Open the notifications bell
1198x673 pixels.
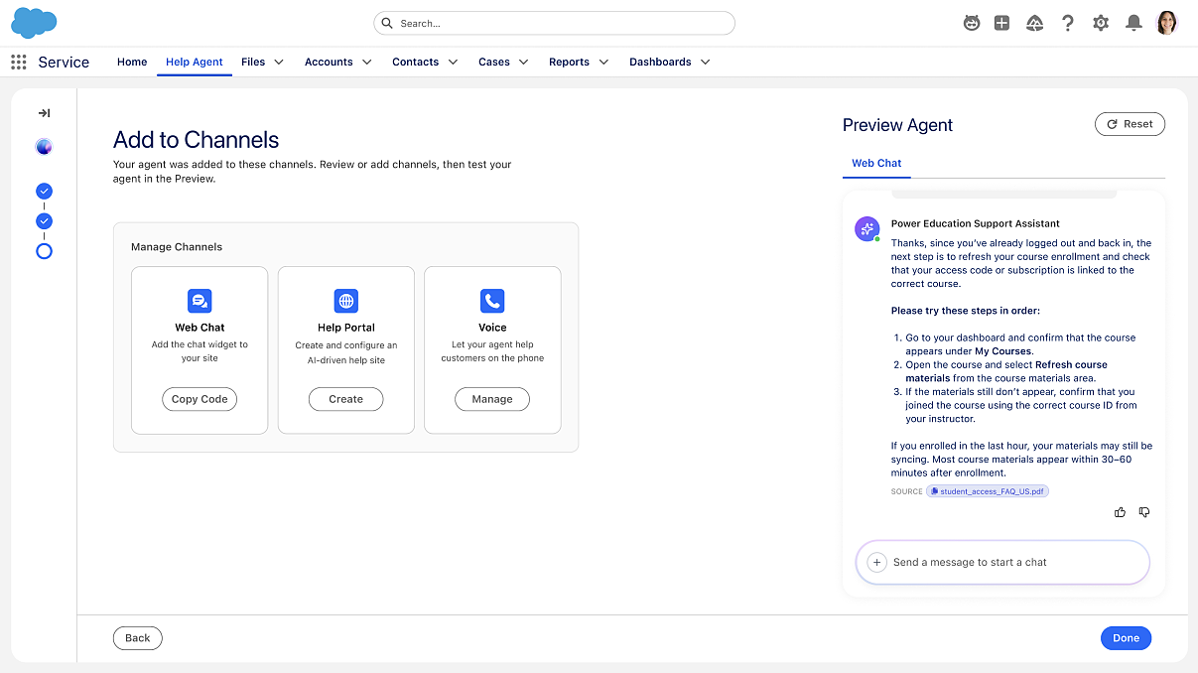click(1133, 23)
